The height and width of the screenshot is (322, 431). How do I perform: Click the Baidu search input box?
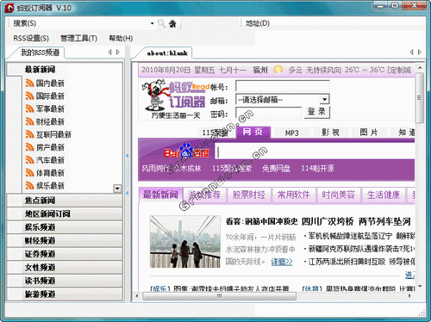(x=315, y=152)
